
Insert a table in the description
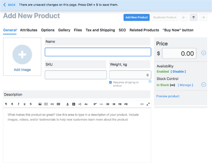[58, 104]
